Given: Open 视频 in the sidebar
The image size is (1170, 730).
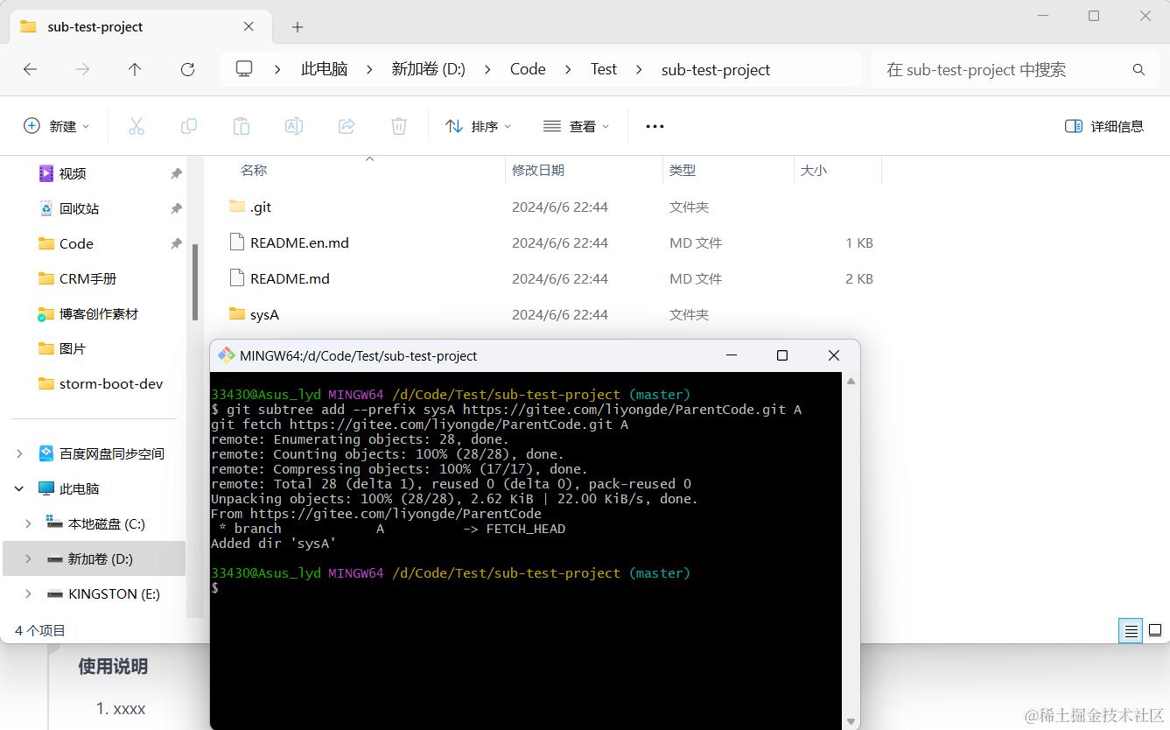Looking at the screenshot, I should (72, 173).
